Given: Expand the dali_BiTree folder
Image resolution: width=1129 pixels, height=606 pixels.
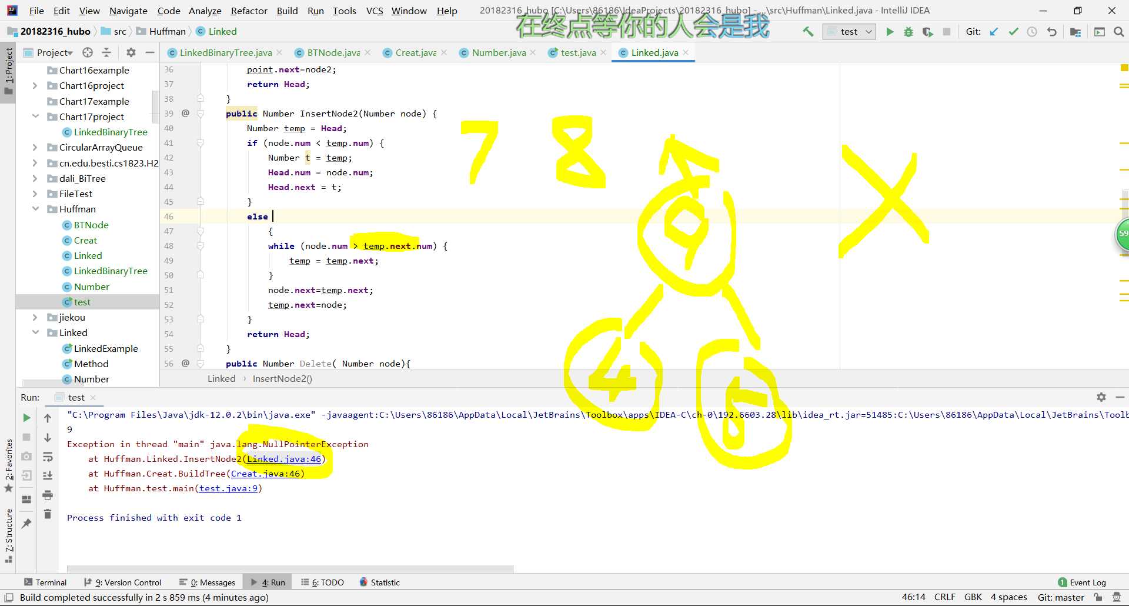Looking at the screenshot, I should [x=35, y=178].
